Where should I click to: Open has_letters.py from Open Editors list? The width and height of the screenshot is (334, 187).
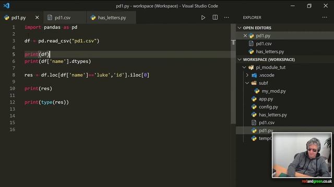coord(285,51)
